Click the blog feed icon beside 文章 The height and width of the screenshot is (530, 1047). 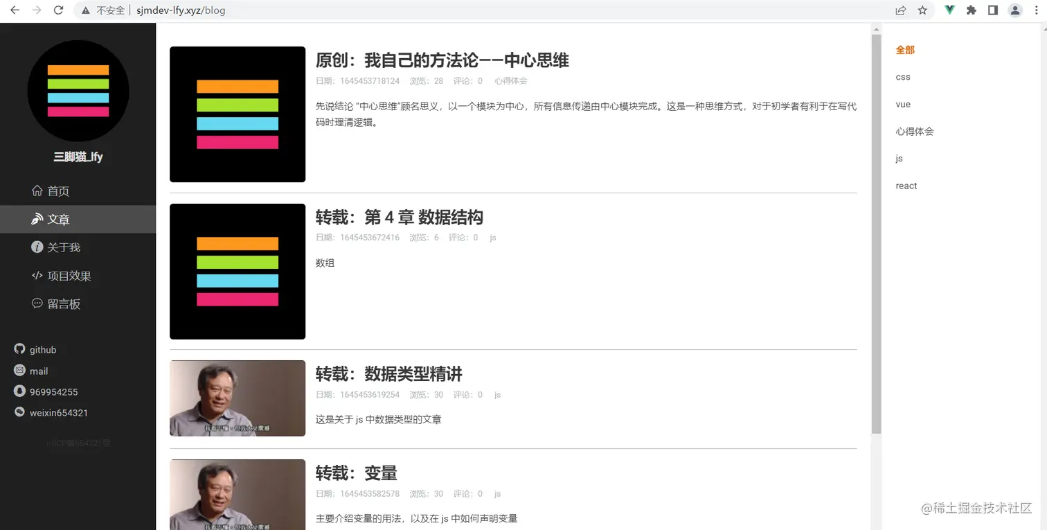point(37,219)
